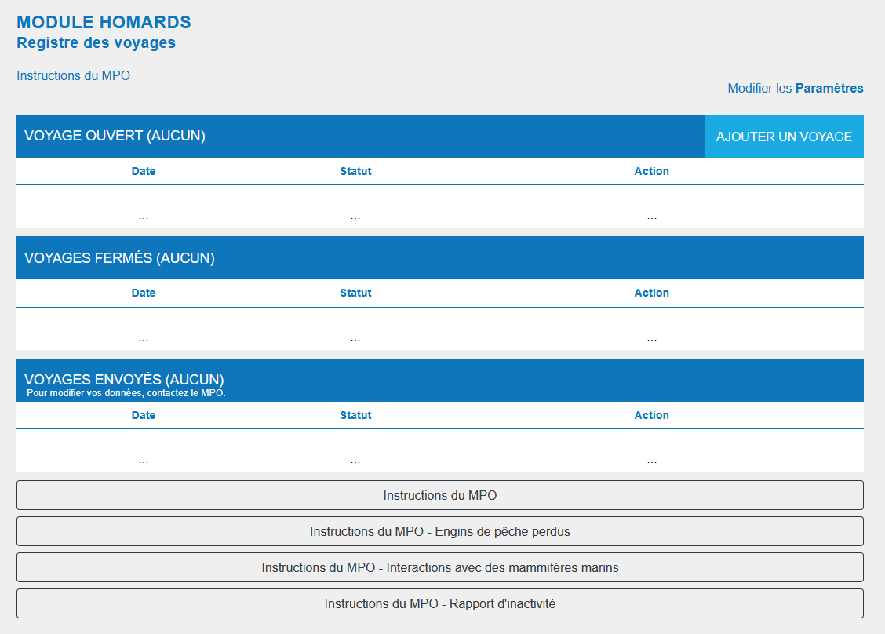The image size is (885, 634).
Task: Click the Action column header in Voyages Envoyés
Action: 651,415
